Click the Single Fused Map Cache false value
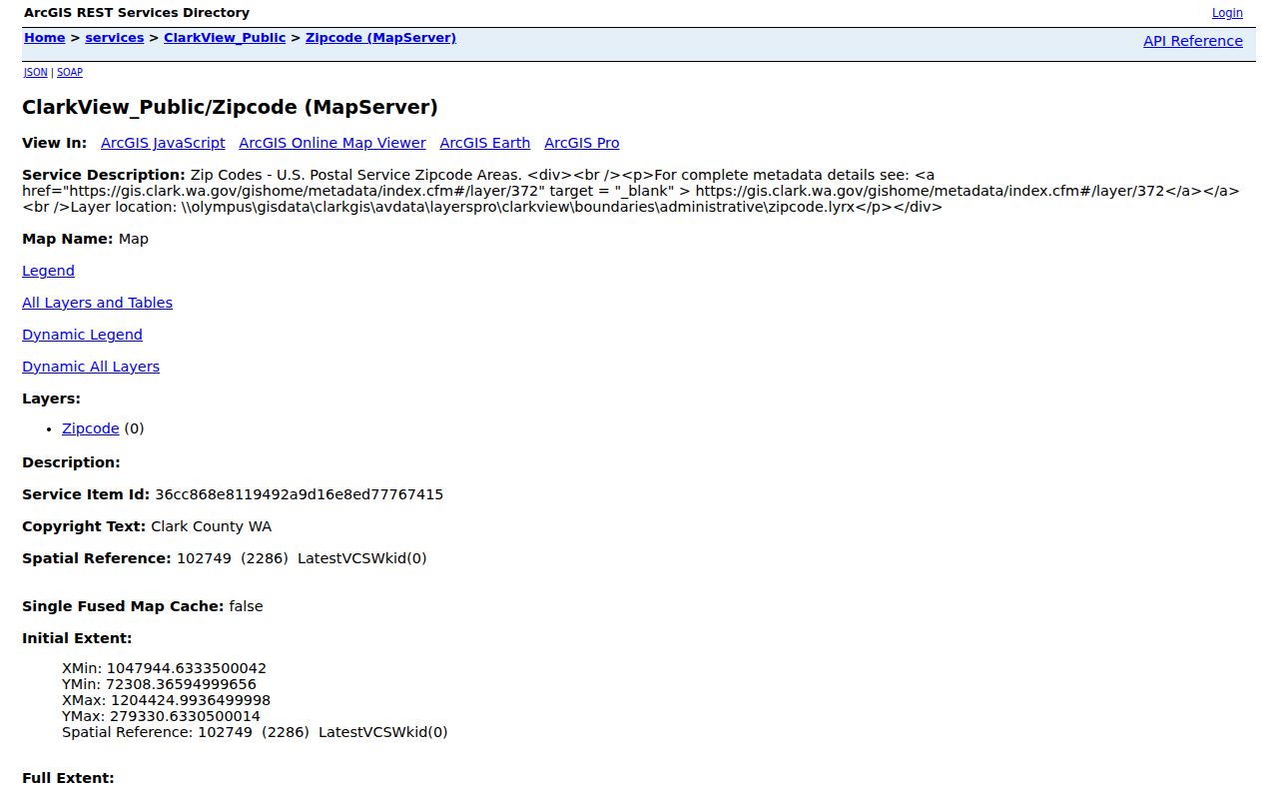This screenshot has width=1278, height=799. [x=246, y=606]
